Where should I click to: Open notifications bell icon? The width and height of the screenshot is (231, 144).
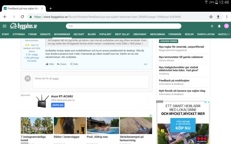(x=219, y=26)
